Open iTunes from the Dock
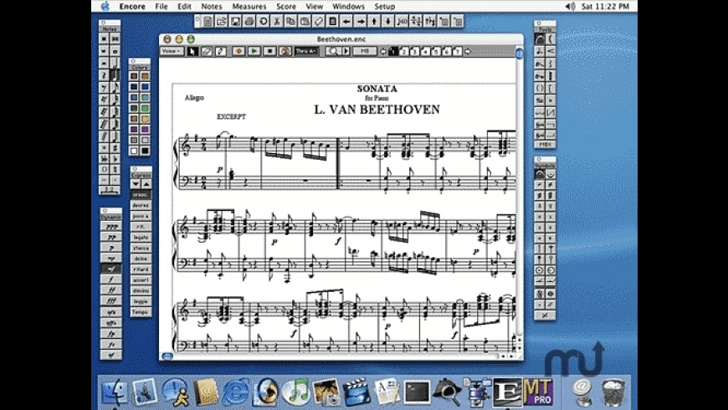Image resolution: width=728 pixels, height=410 pixels. point(295,392)
